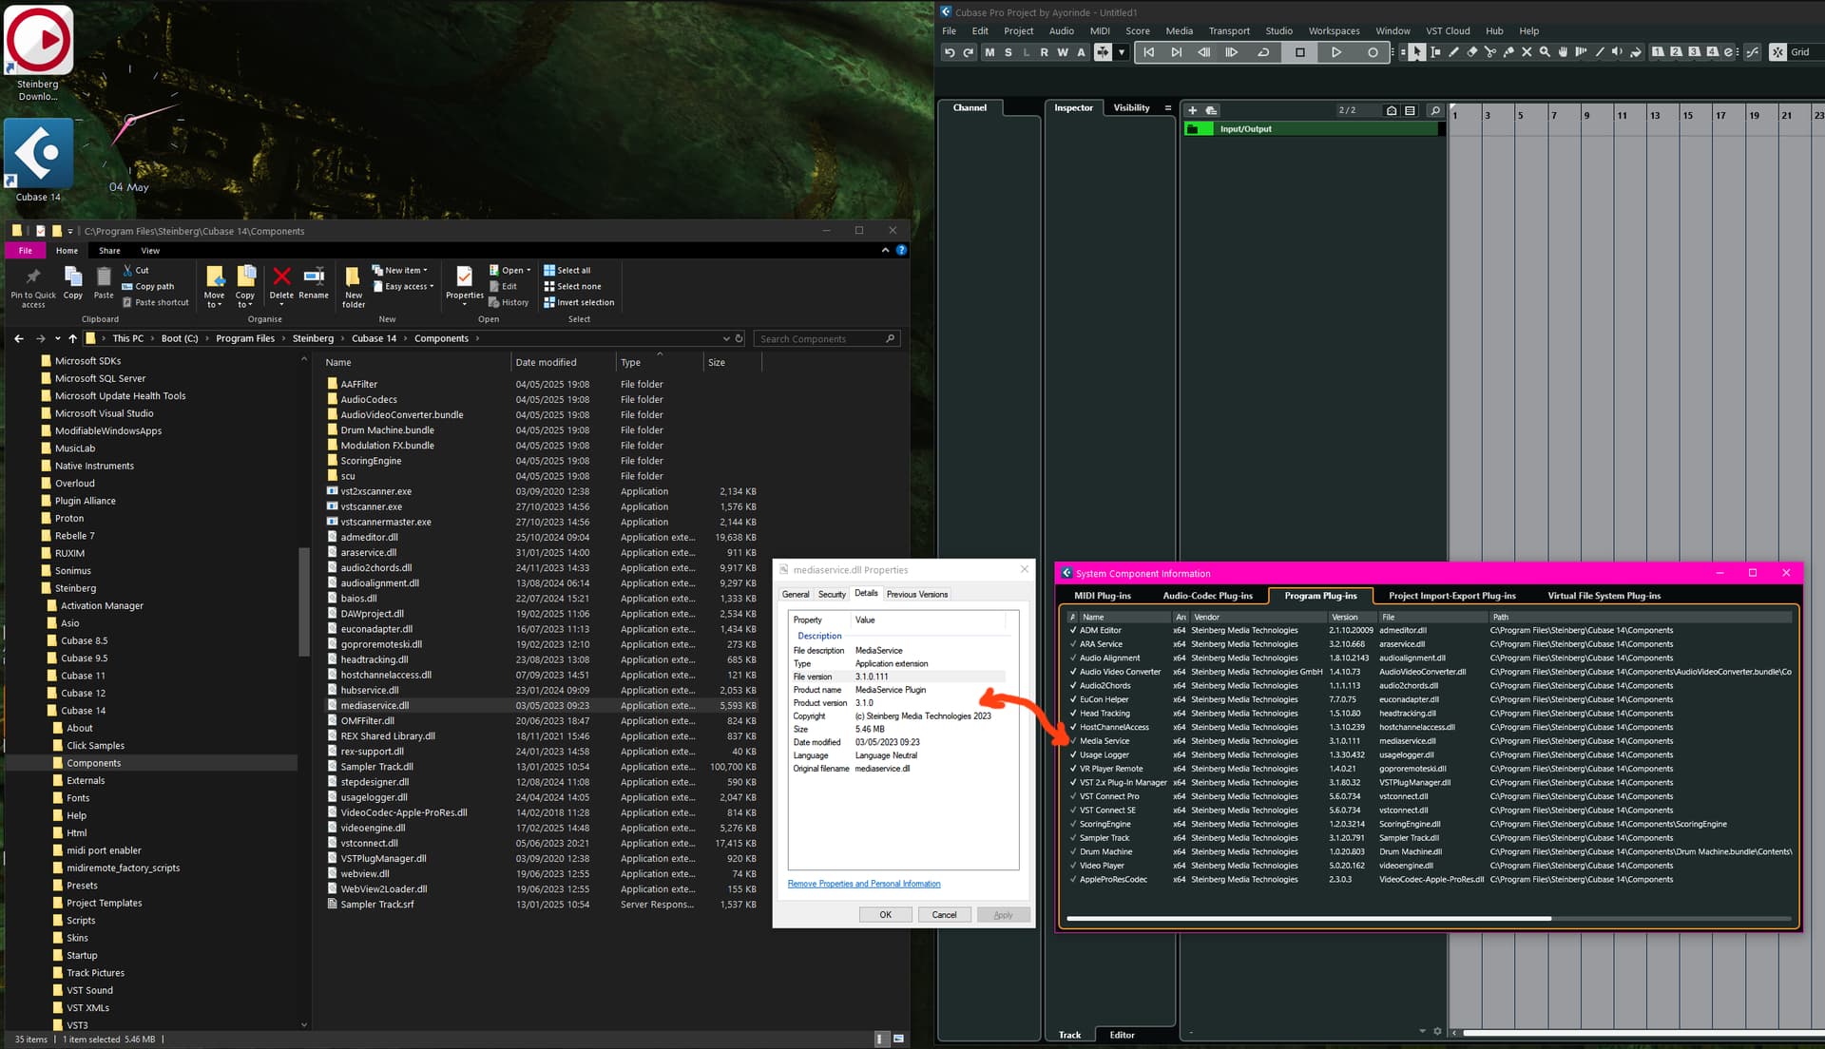Screen dimensions: 1825x1049
Task: Refresh the Components folder view
Action: click(739, 338)
